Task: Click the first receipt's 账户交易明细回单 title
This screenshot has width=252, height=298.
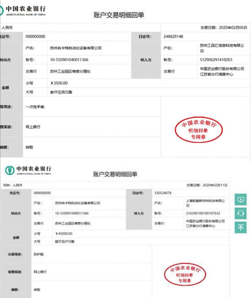Action: (119, 15)
